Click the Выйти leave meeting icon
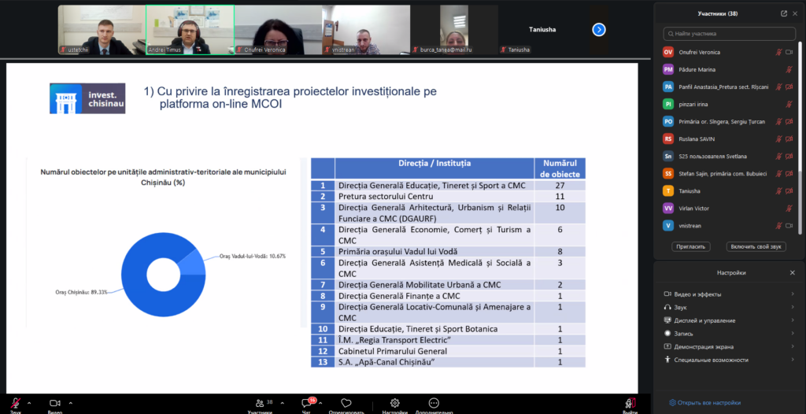Image resolution: width=806 pixels, height=414 pixels. click(630, 403)
